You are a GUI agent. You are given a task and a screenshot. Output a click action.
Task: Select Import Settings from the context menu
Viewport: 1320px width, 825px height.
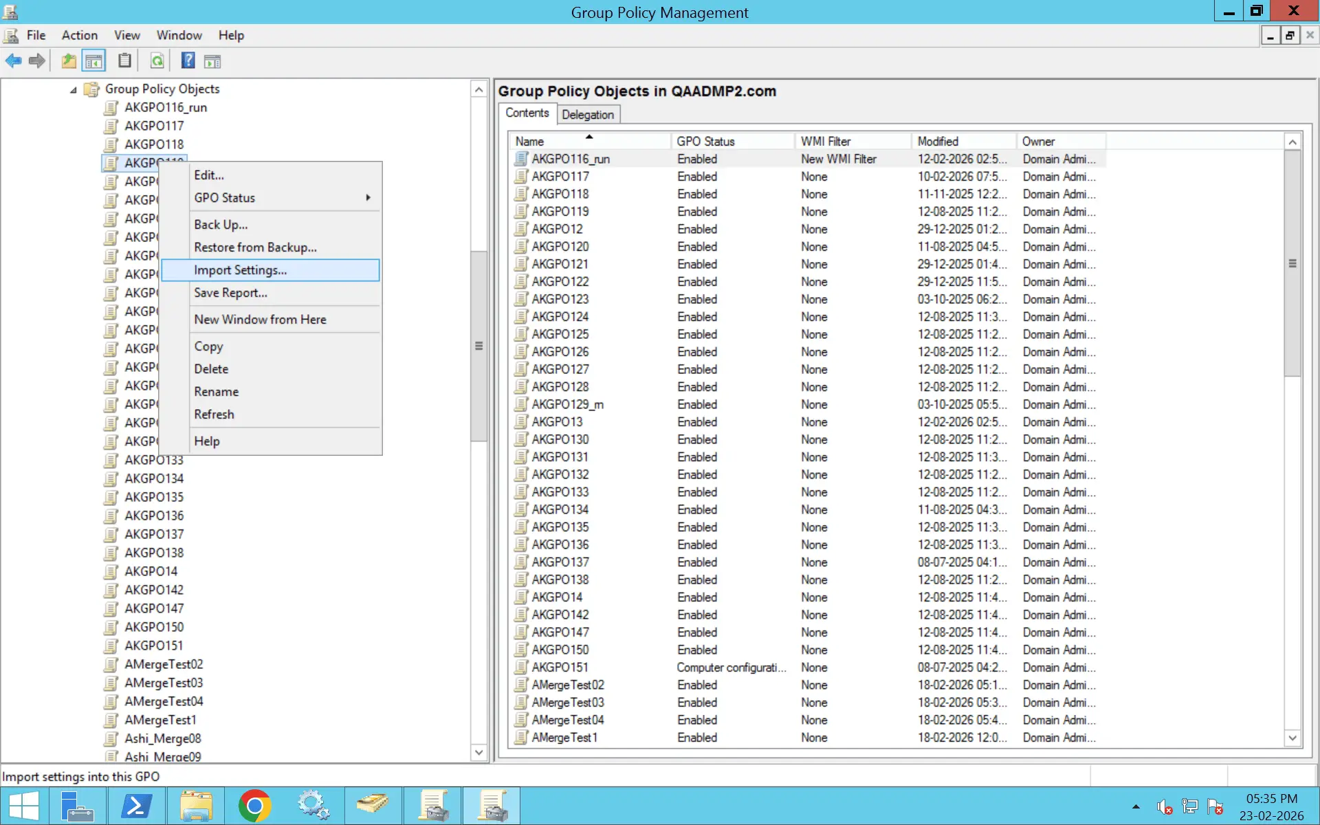click(239, 269)
